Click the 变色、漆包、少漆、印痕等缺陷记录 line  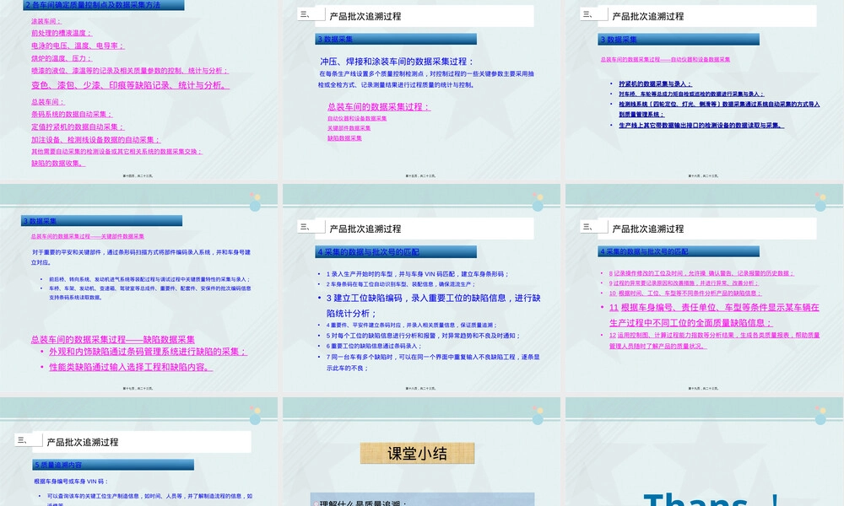coord(130,85)
